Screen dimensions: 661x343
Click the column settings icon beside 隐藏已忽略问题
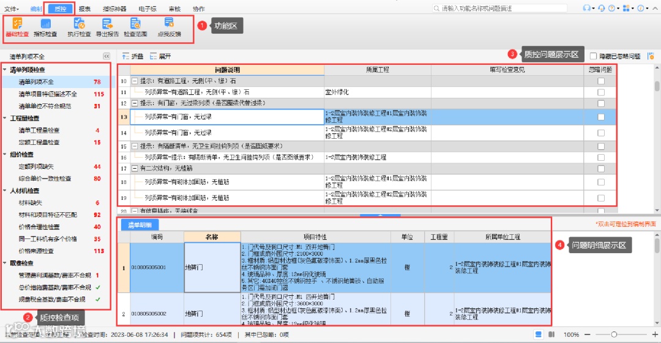tap(651, 56)
